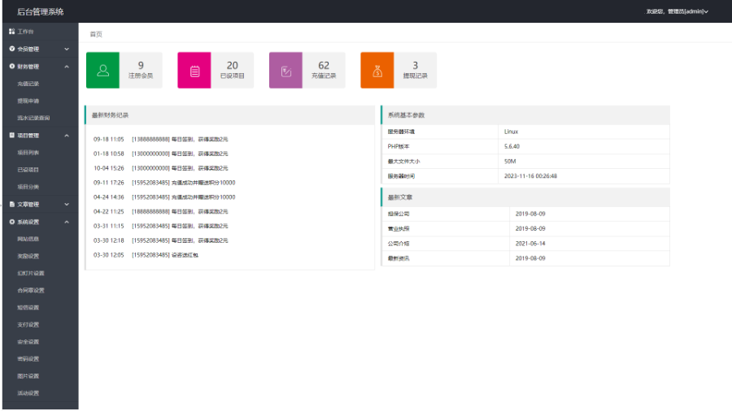This screenshot has height=411, width=732.
Task: Click the green 注册会员 user icon tile
Action: coord(102,71)
